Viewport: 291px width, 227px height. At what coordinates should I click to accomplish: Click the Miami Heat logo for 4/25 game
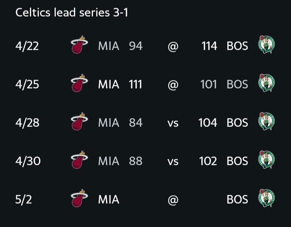point(80,83)
